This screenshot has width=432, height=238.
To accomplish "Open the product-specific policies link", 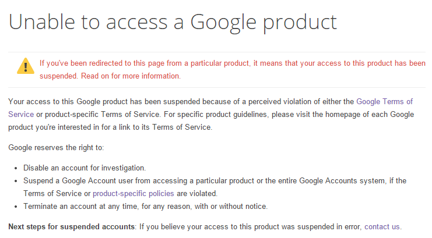I will pyautogui.click(x=134, y=194).
